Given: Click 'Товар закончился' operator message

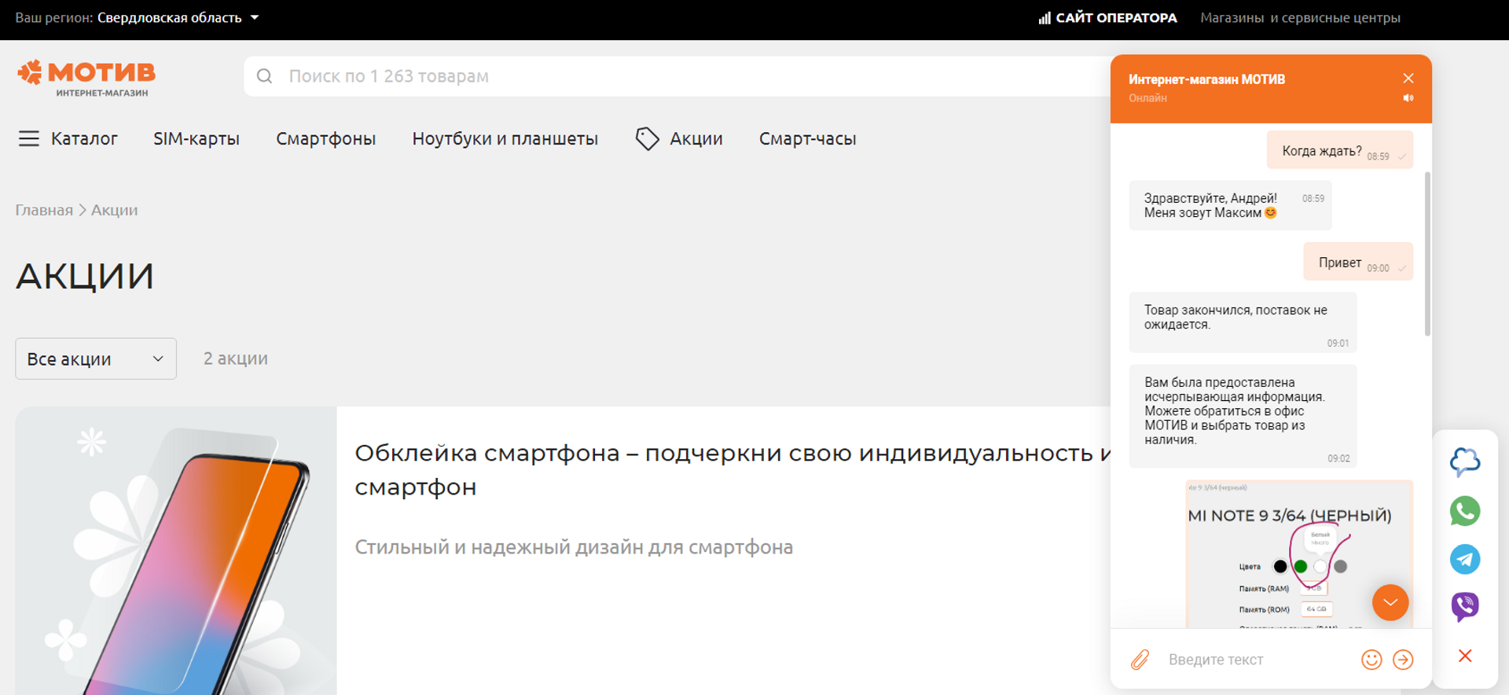Looking at the screenshot, I should click(1243, 322).
